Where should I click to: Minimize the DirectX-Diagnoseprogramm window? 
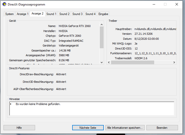pos(154,4)
